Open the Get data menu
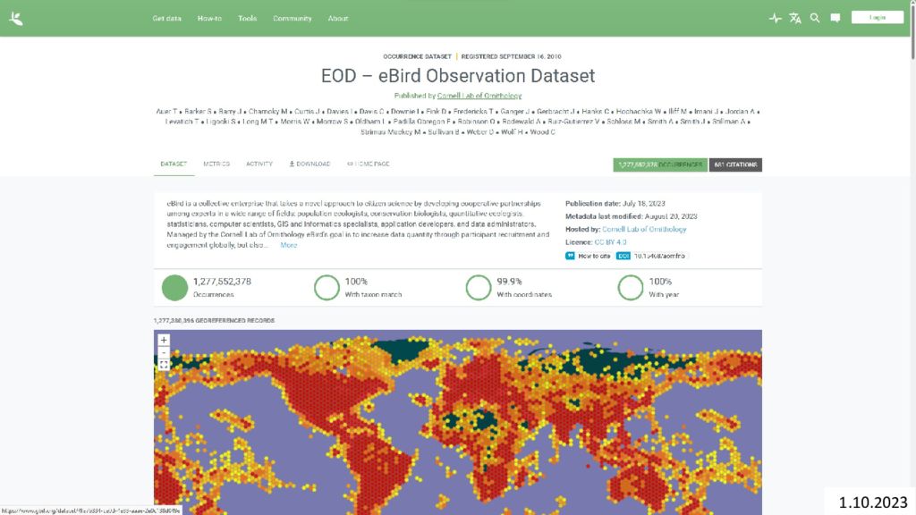Viewport: 916px width, 515px height. pos(167,19)
